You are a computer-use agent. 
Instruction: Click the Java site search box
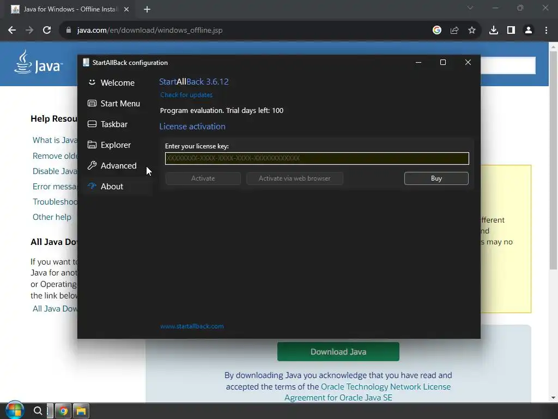[x=508, y=65]
